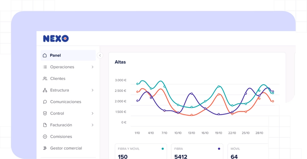This screenshot has width=307, height=159.
Task: Click the Estructura hierarchy icon
Action: pyautogui.click(x=45, y=90)
